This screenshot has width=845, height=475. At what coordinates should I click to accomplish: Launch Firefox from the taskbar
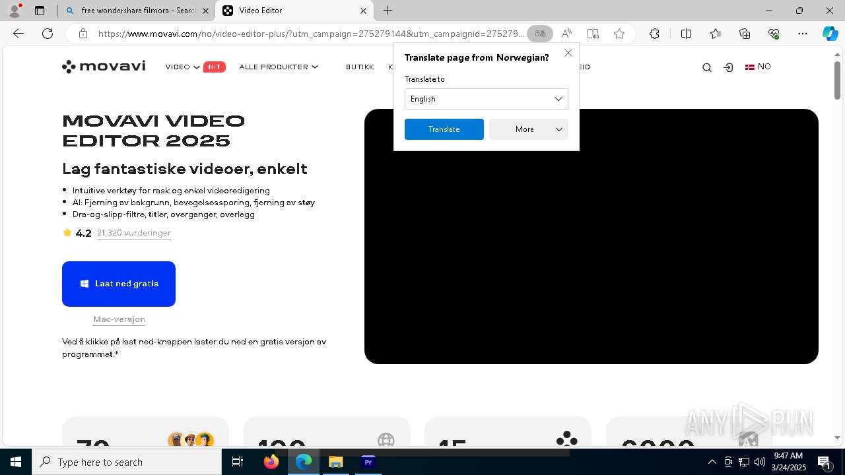coord(271,462)
